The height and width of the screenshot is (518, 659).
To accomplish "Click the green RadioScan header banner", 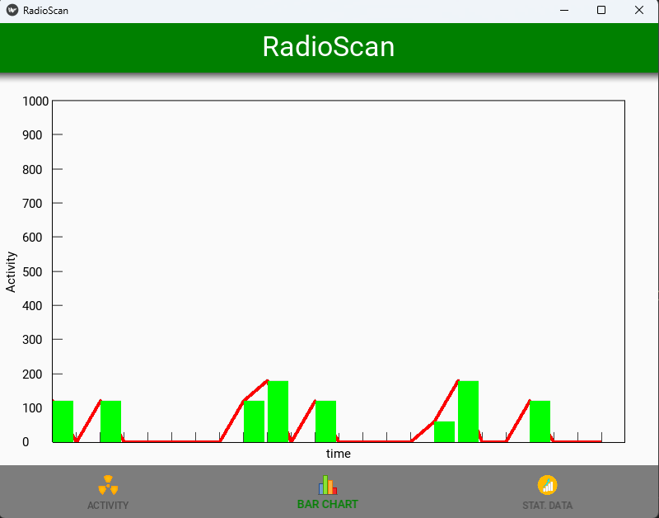I will pos(329,48).
